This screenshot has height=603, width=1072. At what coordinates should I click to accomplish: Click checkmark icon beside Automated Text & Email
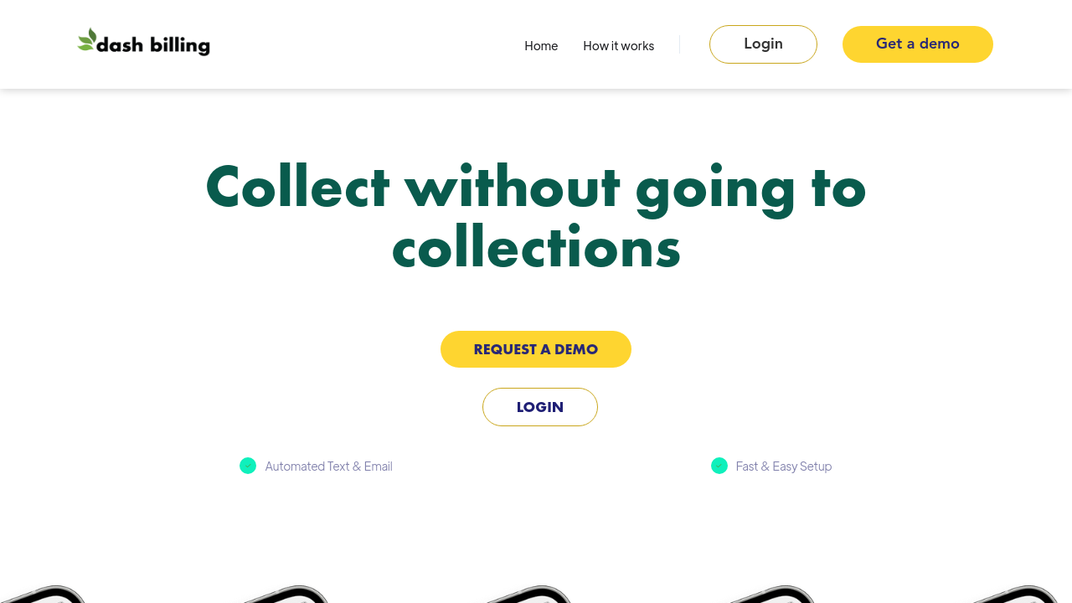(248, 466)
